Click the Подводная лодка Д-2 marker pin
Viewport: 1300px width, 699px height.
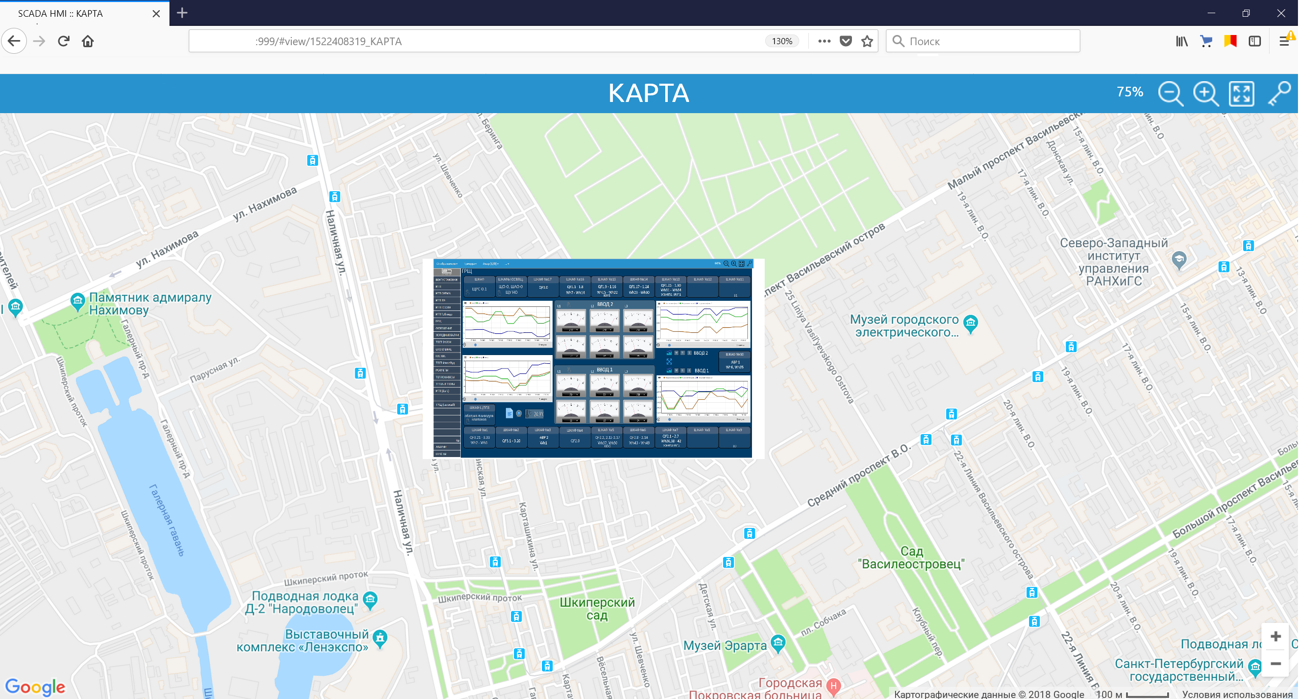tap(370, 601)
